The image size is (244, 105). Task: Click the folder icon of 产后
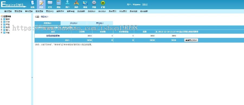pos(4,25)
